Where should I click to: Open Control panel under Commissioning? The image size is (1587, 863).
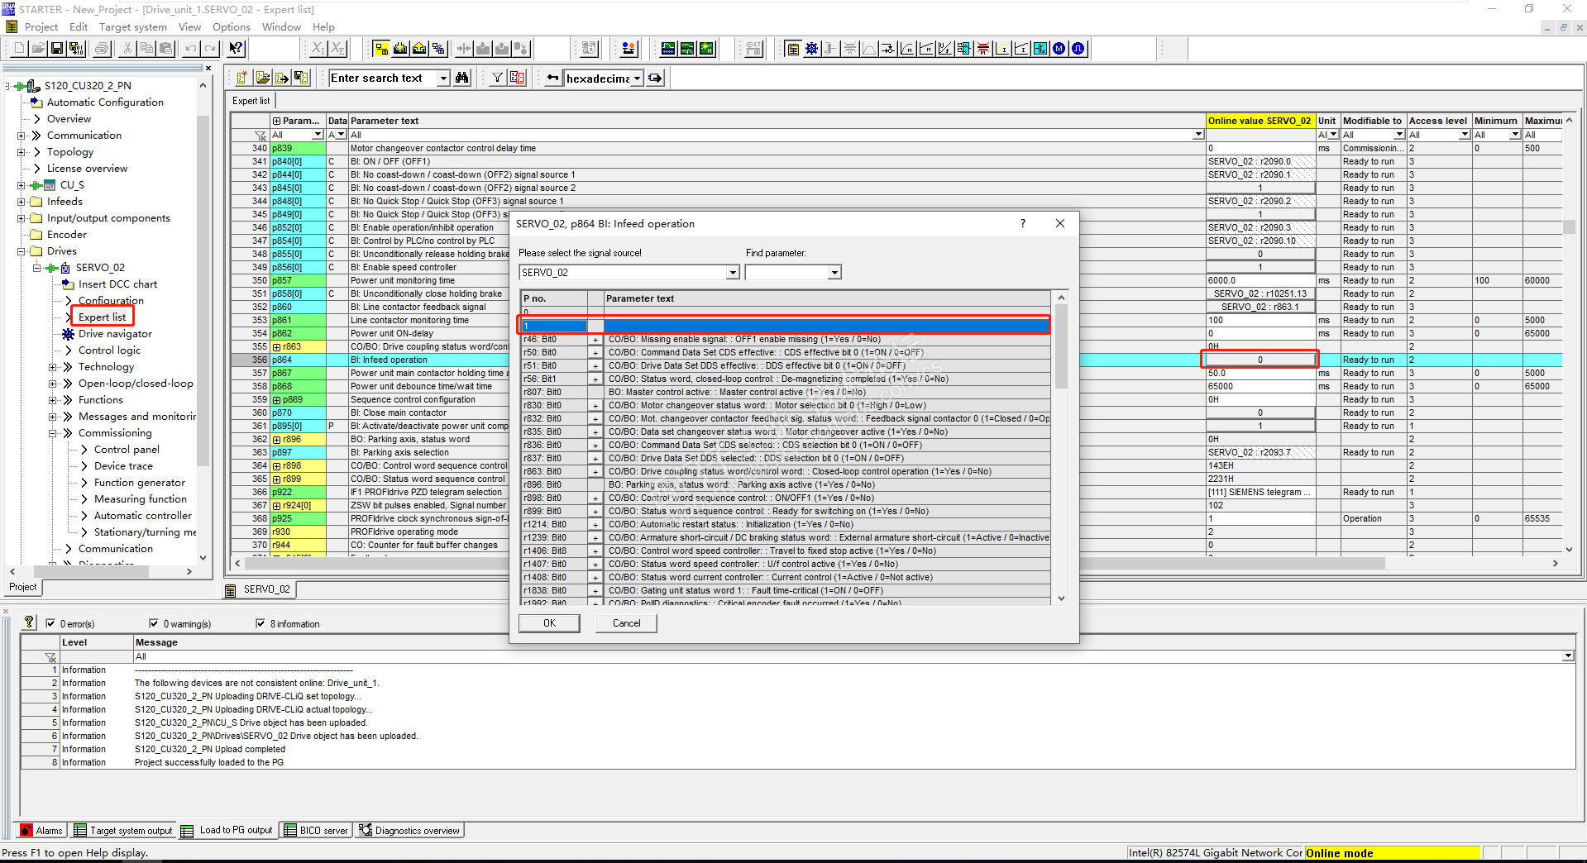127,450
